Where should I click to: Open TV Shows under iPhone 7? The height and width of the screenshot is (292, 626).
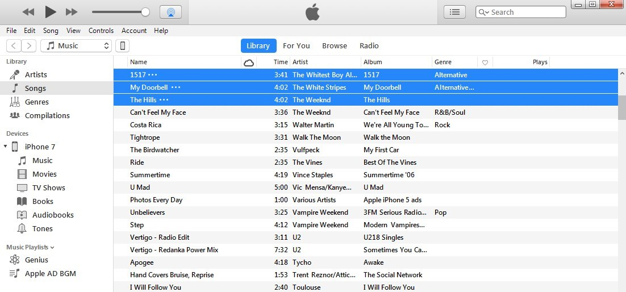(49, 187)
